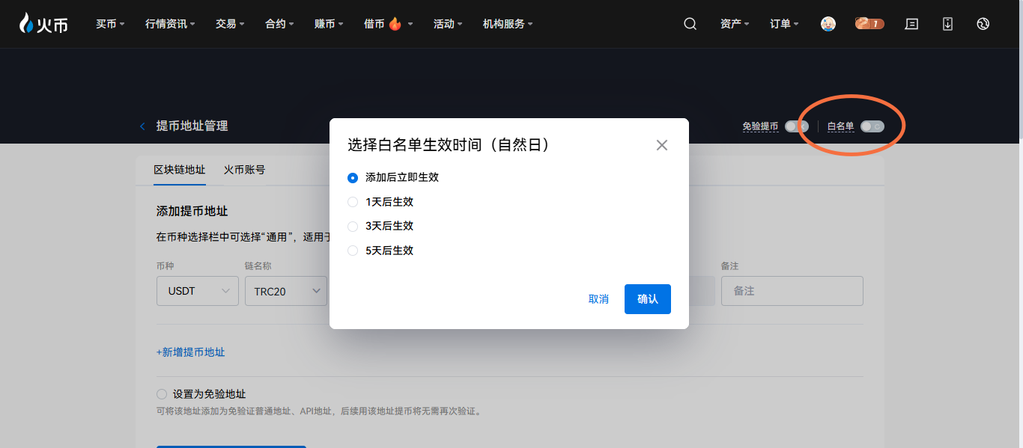
Task: Open the search magnifier icon
Action: [690, 24]
